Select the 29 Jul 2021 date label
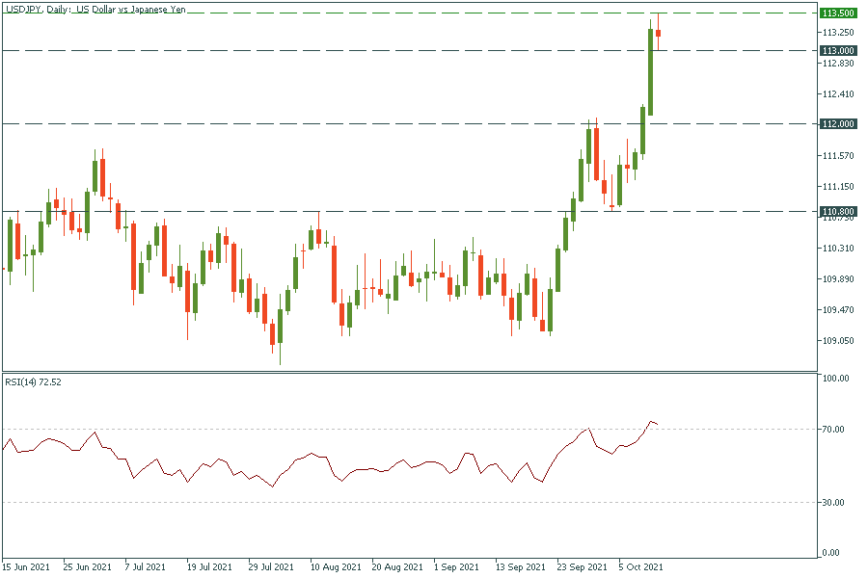The height and width of the screenshot is (578, 868). click(x=272, y=567)
